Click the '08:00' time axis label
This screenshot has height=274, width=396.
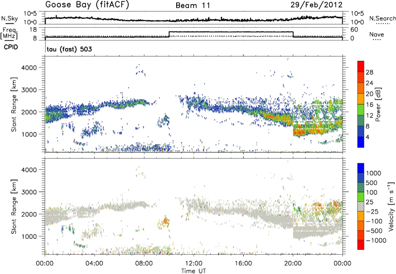point(144,264)
